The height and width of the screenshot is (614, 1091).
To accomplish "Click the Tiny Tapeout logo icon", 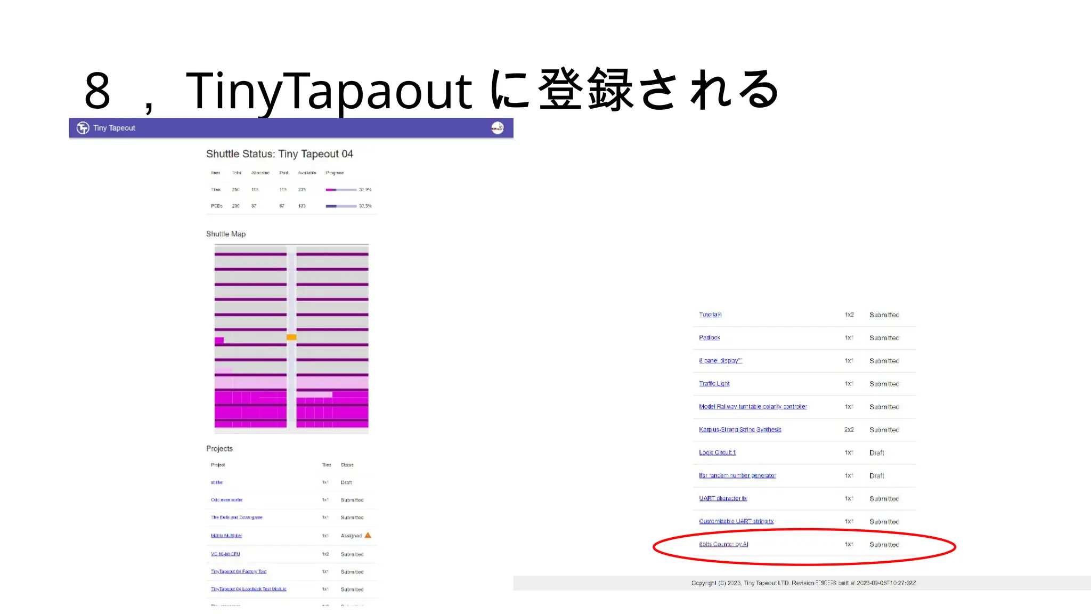I will tap(83, 128).
